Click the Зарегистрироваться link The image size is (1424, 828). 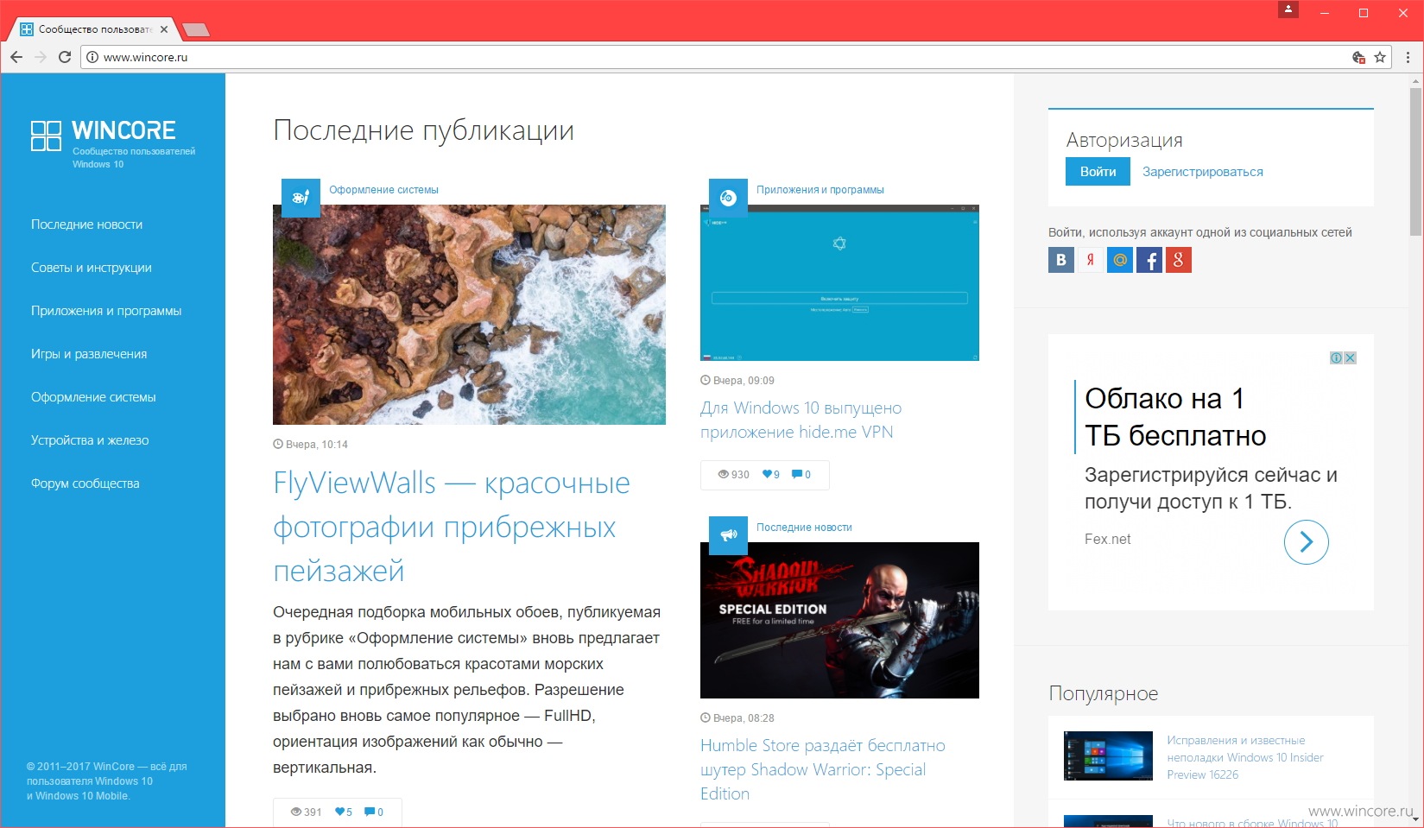(x=1203, y=172)
